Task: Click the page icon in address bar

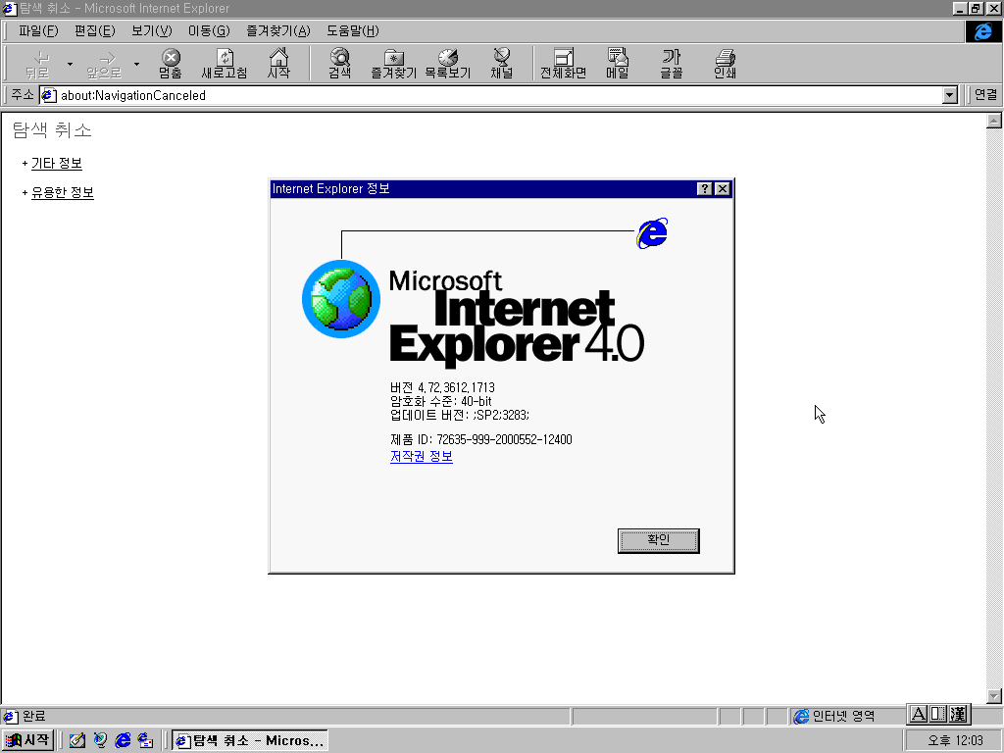Action: click(x=49, y=95)
